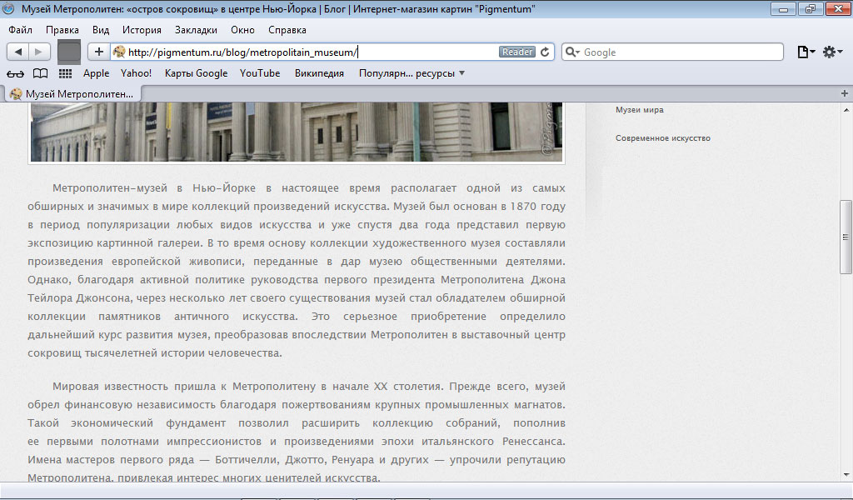Add bookmark with the plus button
The image size is (853, 500).
pos(98,52)
